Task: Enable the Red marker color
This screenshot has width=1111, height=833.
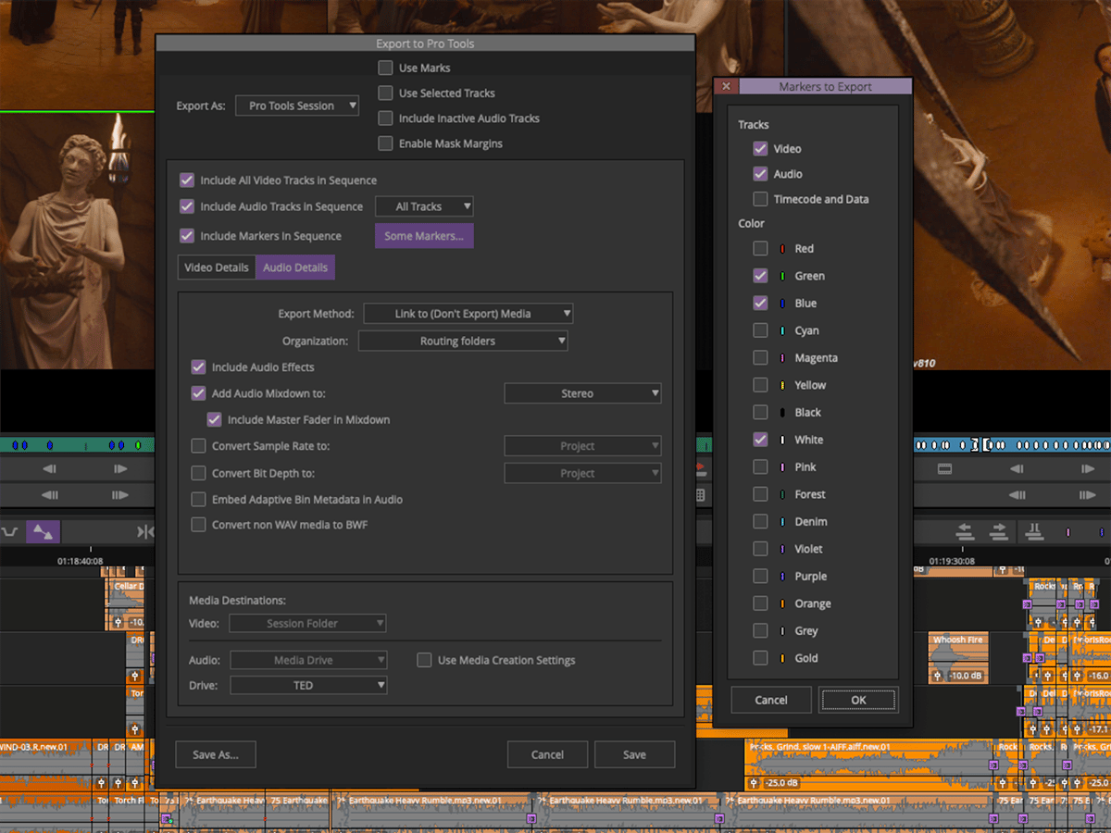Action: (x=760, y=248)
